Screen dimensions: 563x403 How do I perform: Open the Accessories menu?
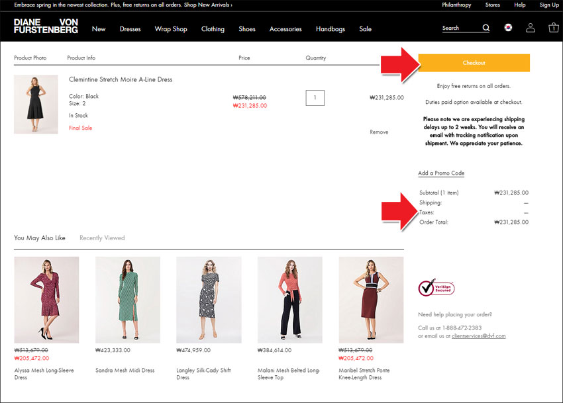(x=285, y=29)
